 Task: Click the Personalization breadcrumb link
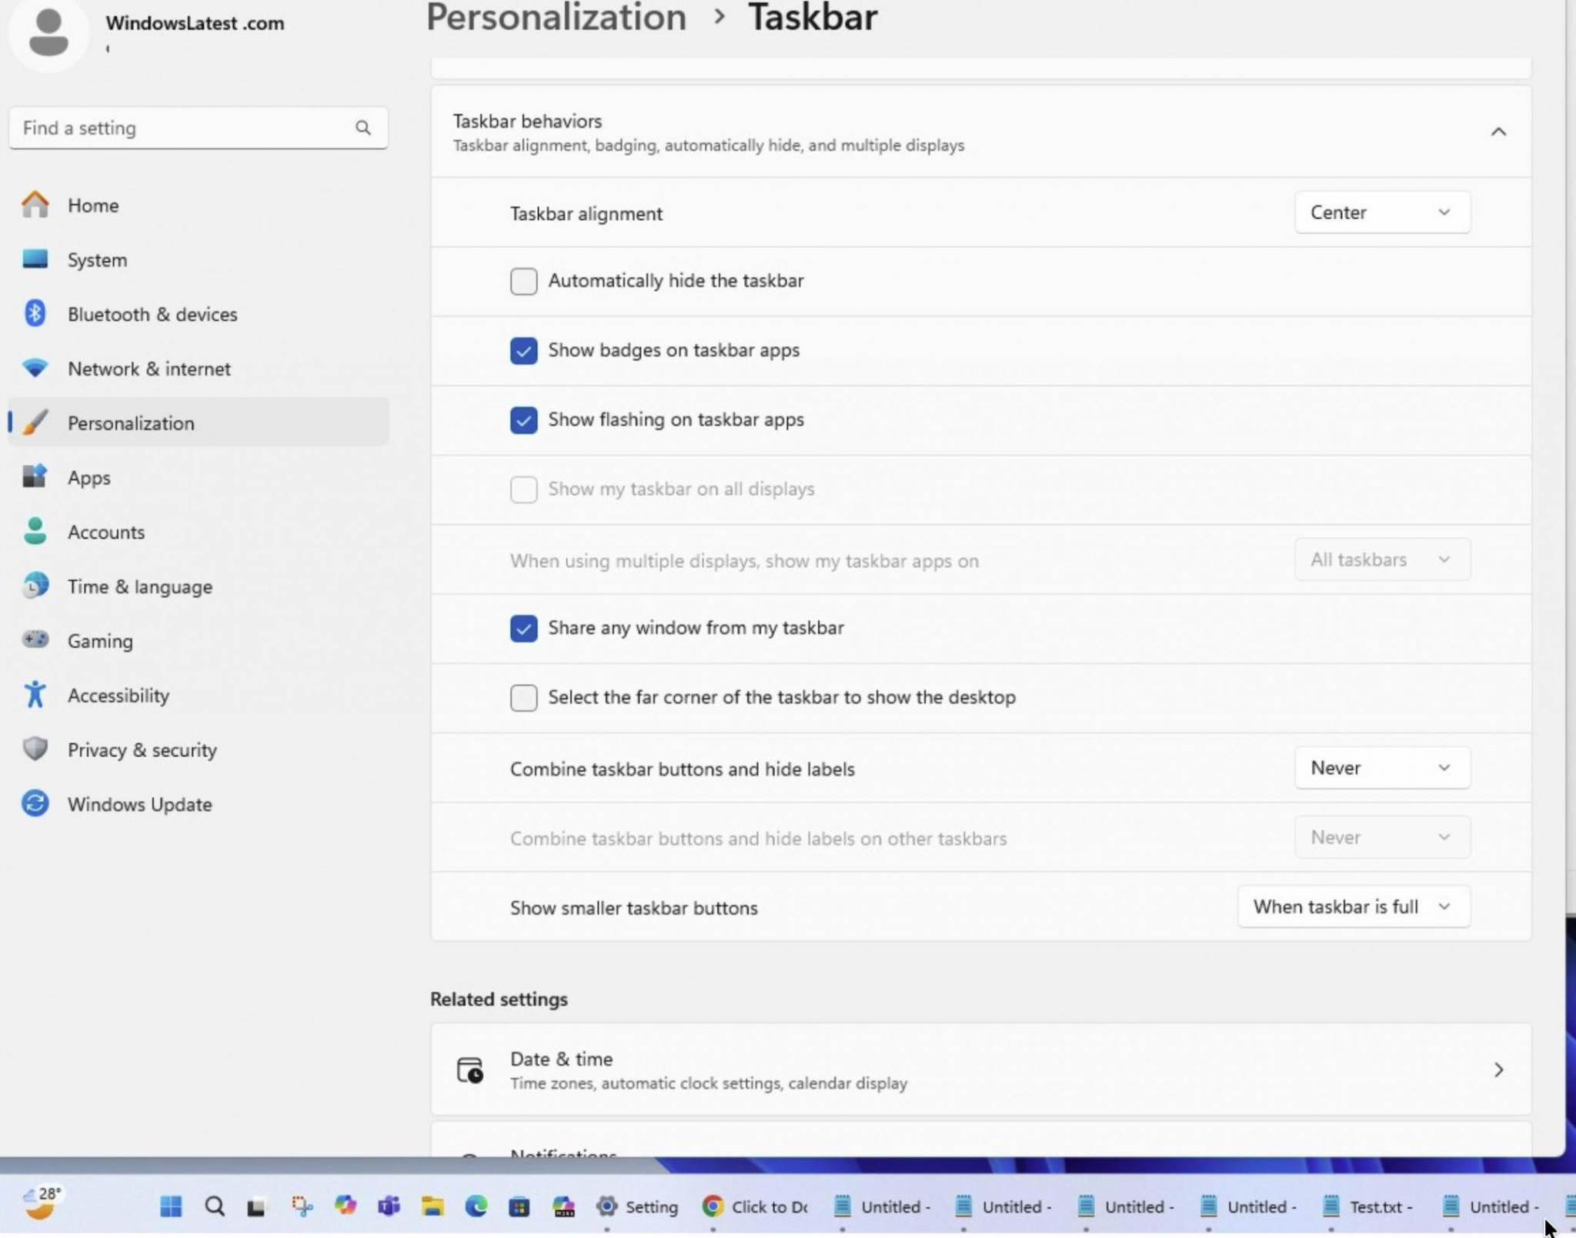coord(556,18)
